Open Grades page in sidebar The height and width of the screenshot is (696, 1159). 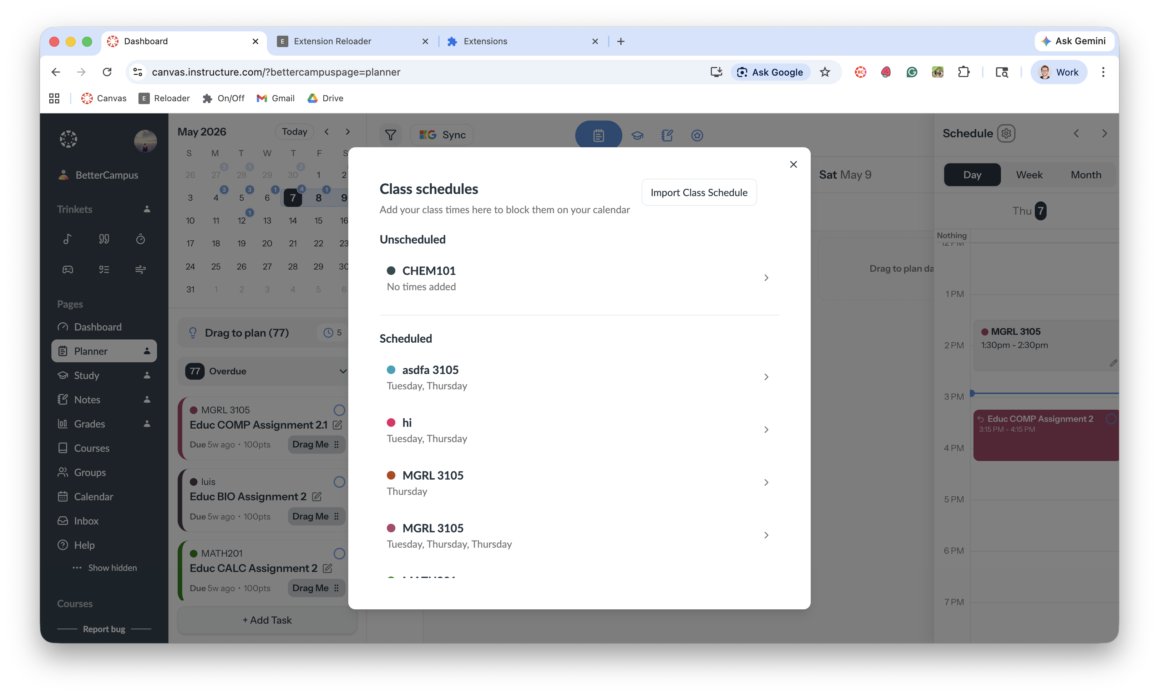[104, 424]
